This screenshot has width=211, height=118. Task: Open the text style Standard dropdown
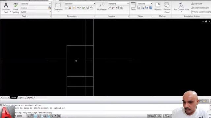[x=36, y=4]
